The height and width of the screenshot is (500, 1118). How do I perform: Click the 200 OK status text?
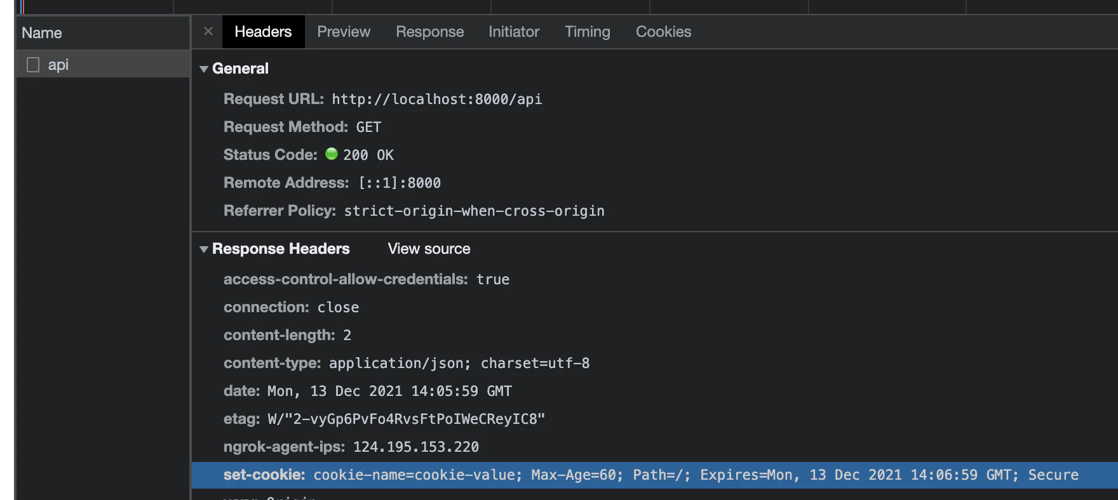[x=368, y=155]
